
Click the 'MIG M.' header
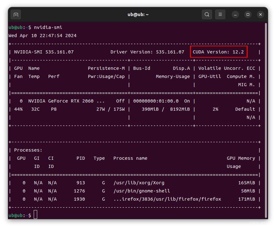(x=246, y=85)
